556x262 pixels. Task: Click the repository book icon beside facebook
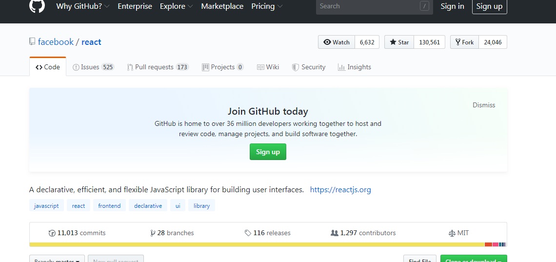click(x=32, y=42)
